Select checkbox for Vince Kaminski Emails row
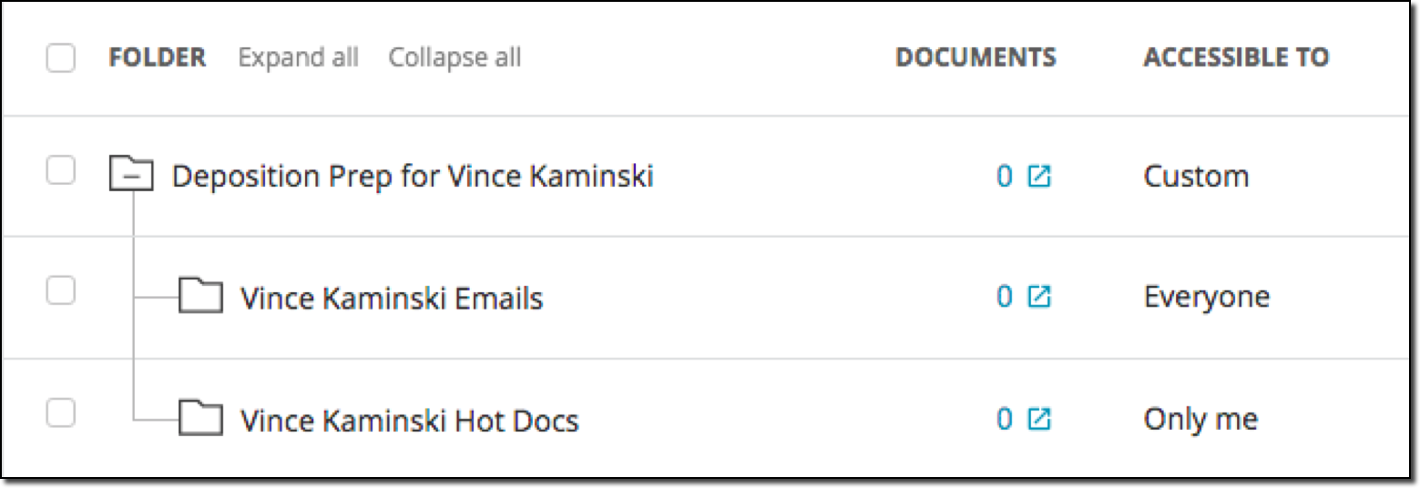The image size is (1420, 488). click(x=61, y=291)
